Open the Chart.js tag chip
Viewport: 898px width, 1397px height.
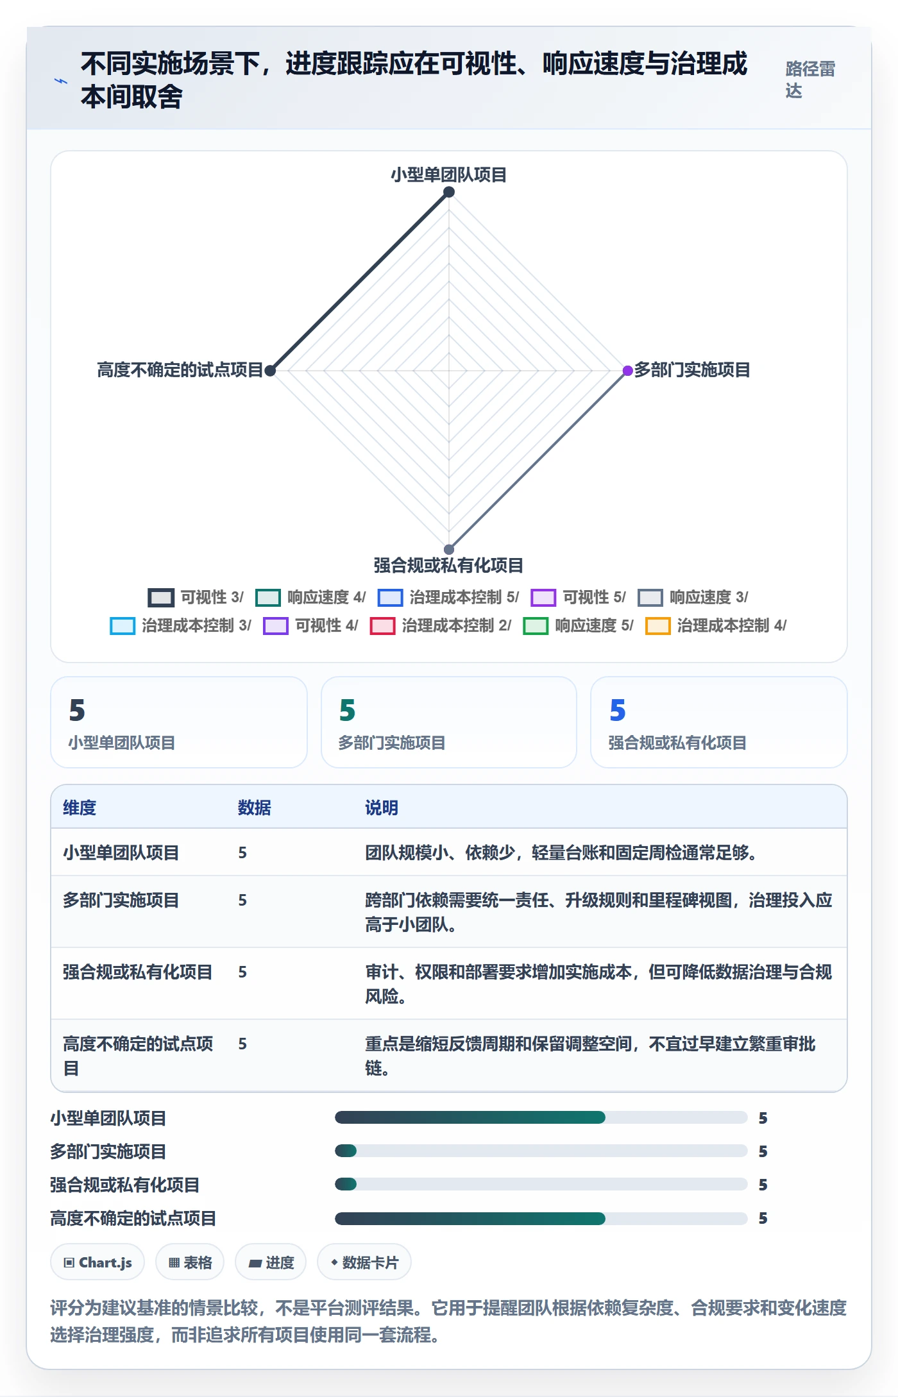[x=97, y=1262]
